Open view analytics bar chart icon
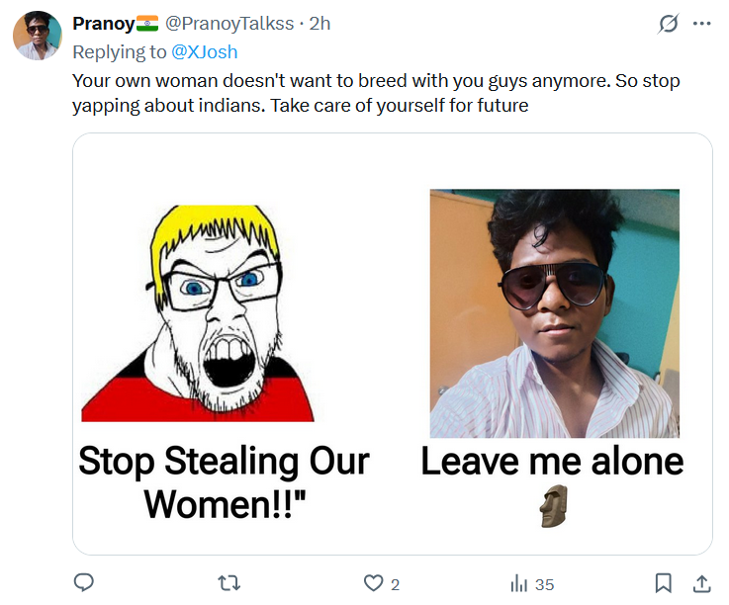 tap(519, 583)
